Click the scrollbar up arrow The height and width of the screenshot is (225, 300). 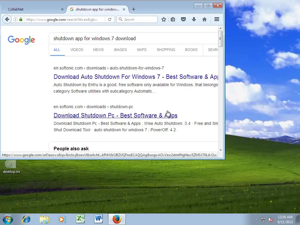coord(221,28)
